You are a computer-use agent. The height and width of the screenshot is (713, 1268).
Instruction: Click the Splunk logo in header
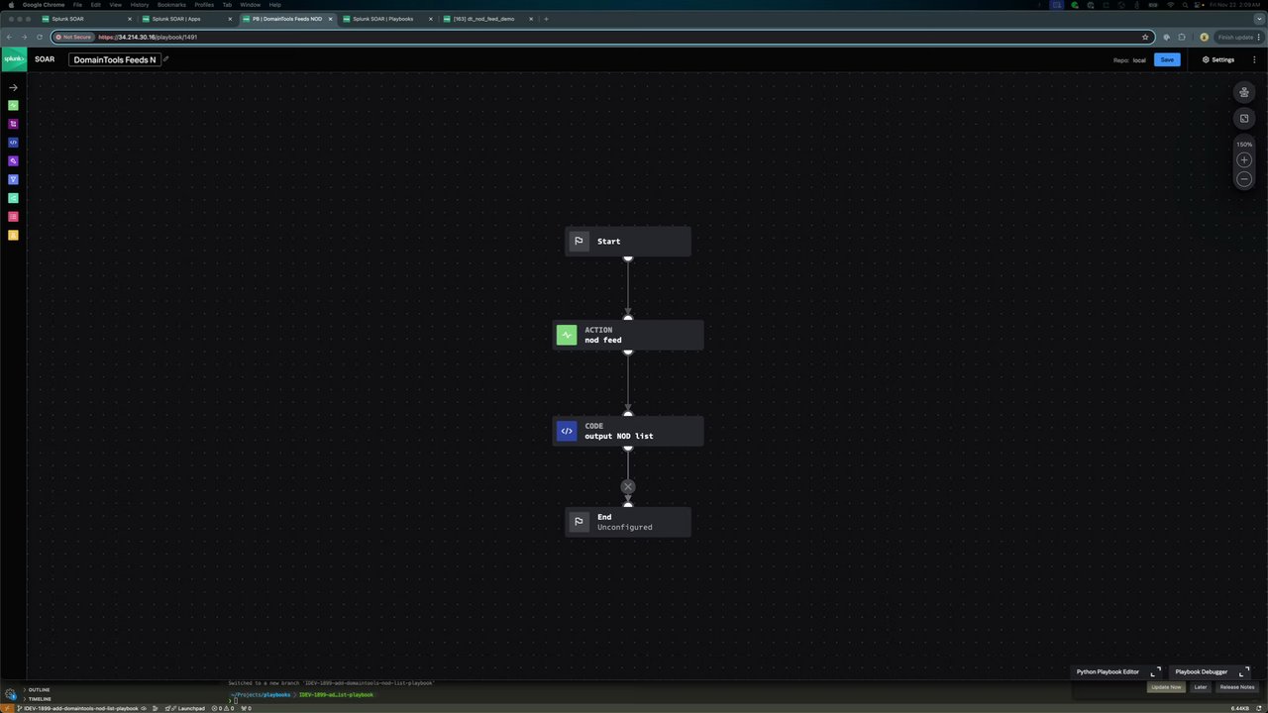pos(14,59)
